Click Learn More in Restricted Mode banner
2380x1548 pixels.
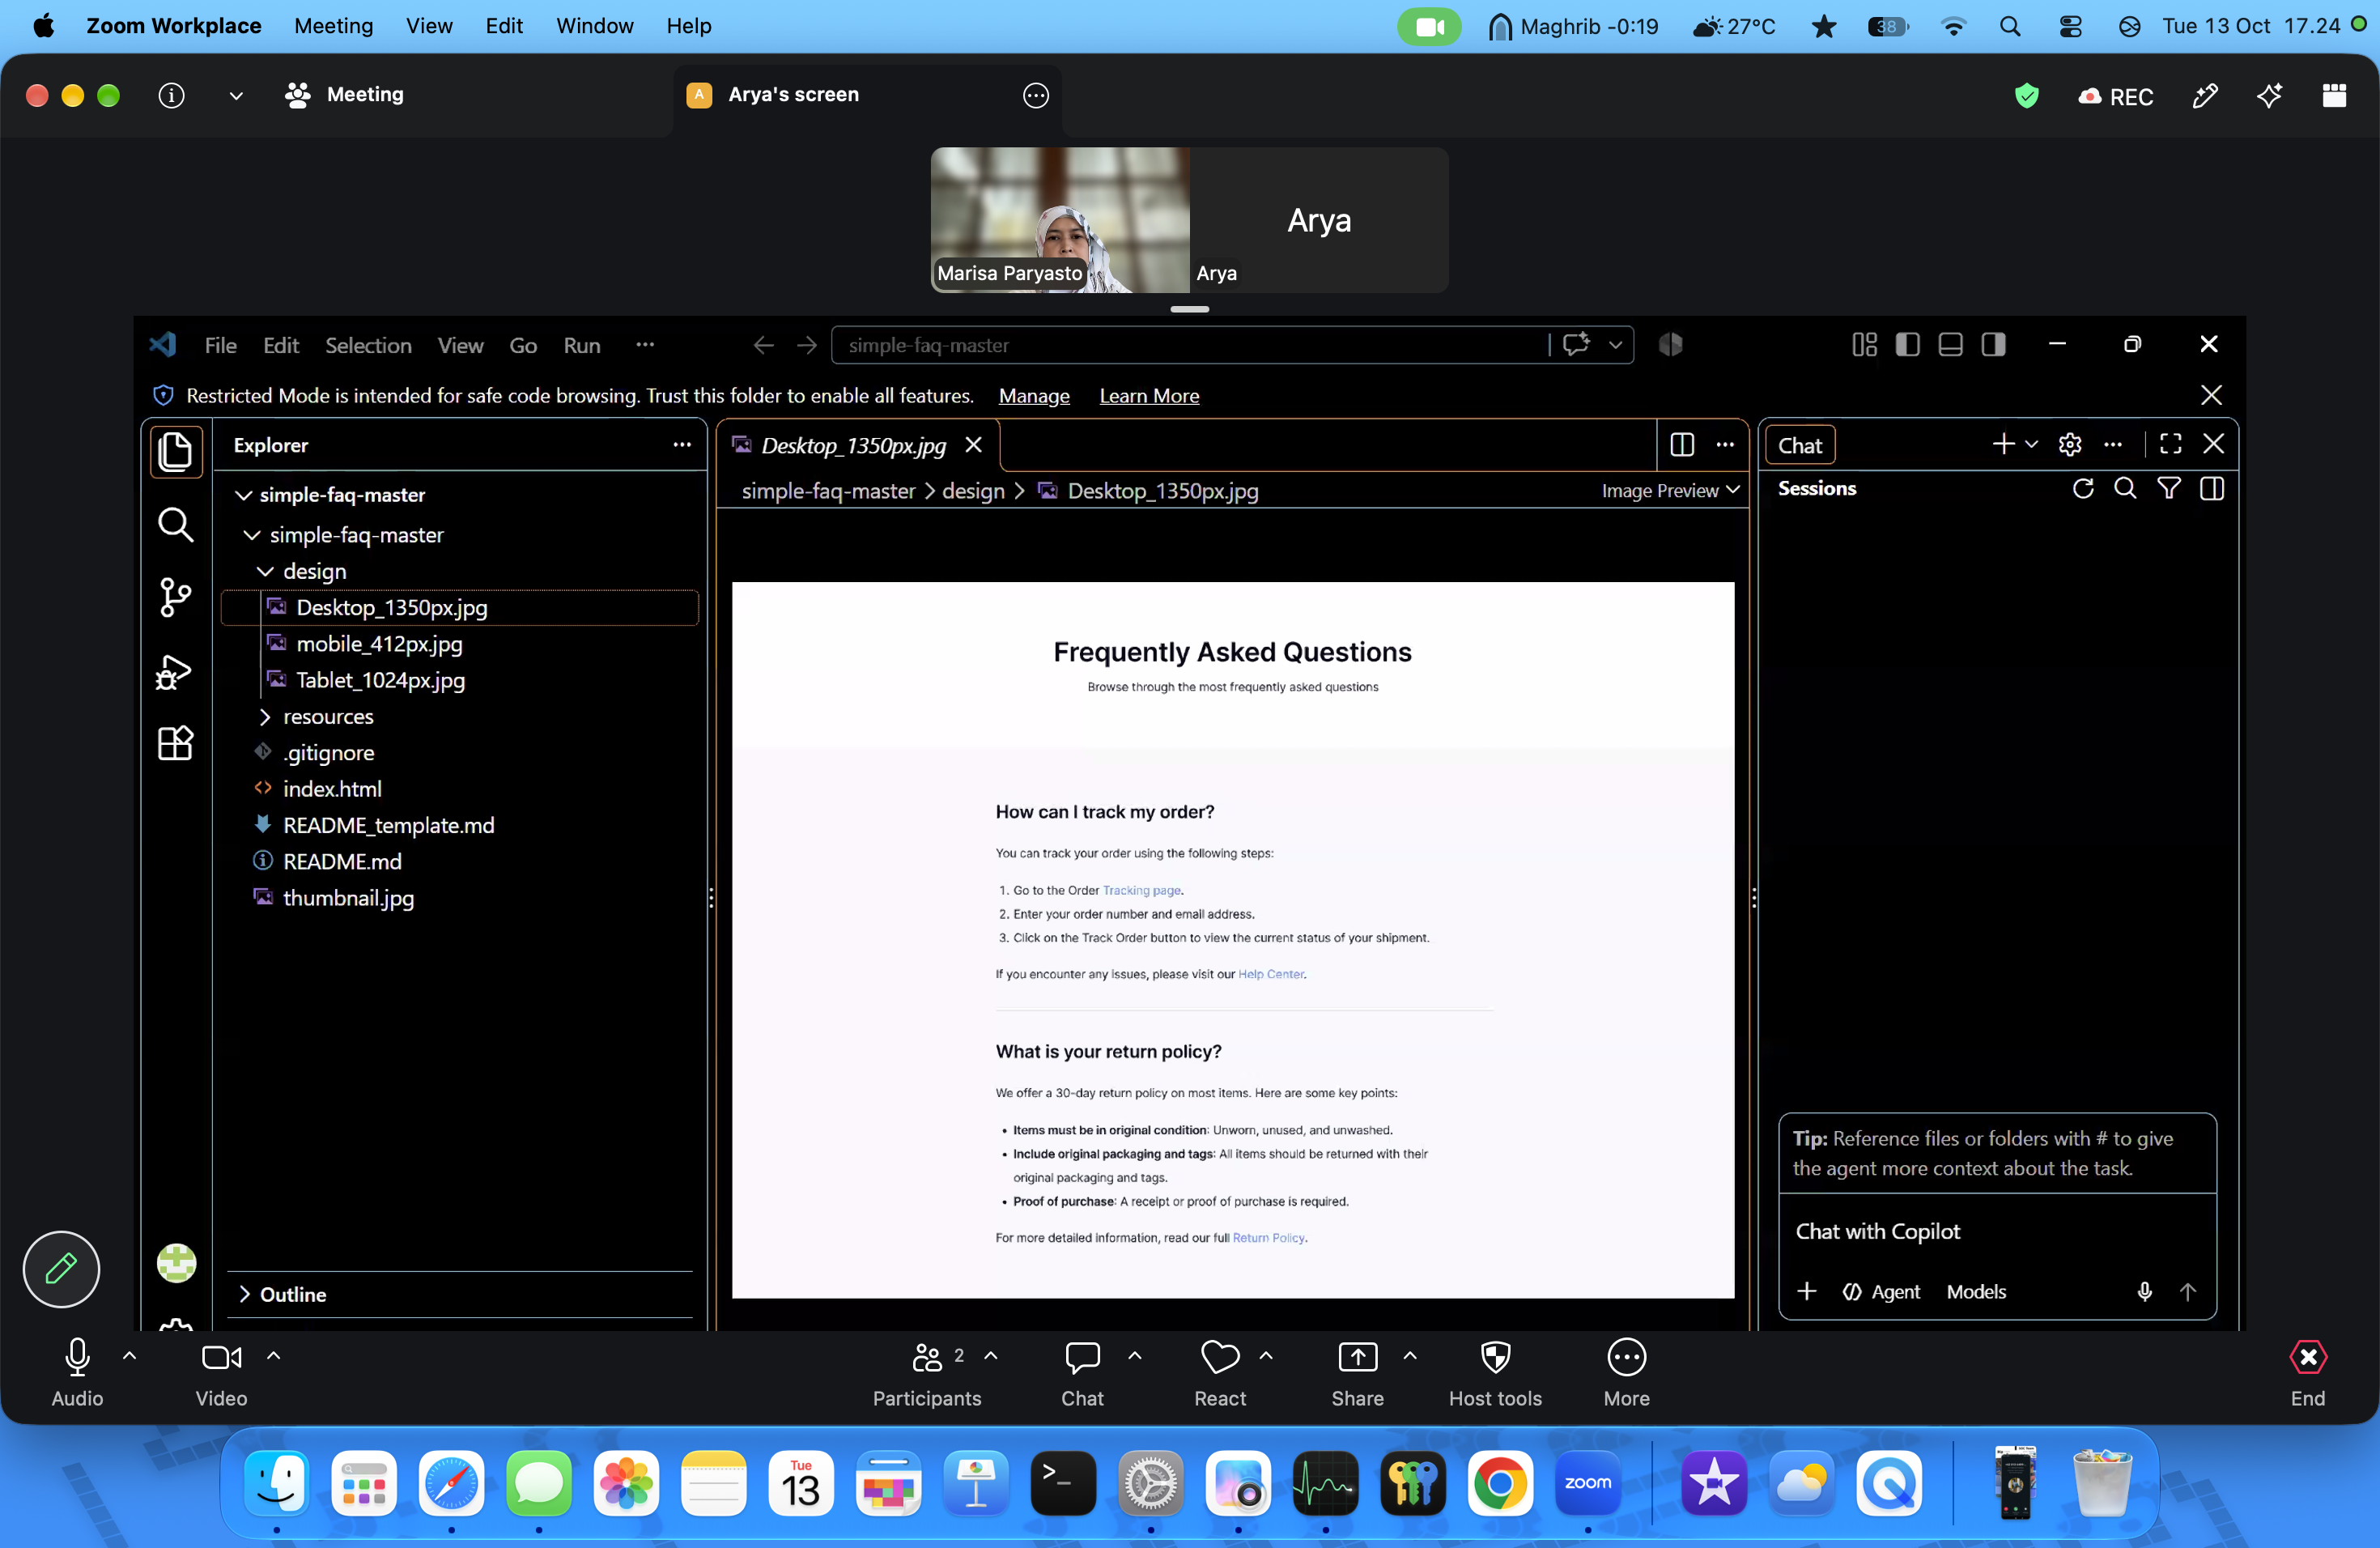pos(1149,396)
